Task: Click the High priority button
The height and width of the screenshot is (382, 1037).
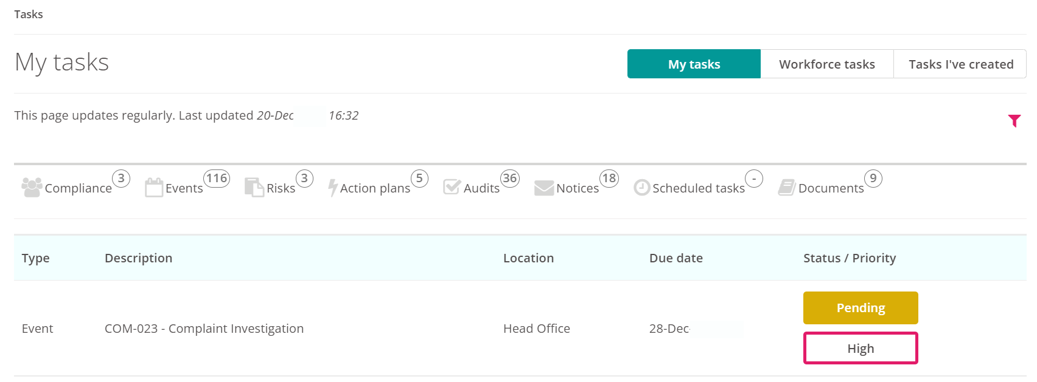Action: pyautogui.click(x=861, y=349)
